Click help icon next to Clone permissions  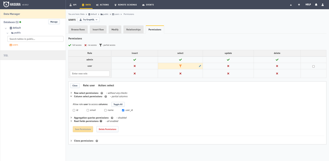click(x=97, y=141)
